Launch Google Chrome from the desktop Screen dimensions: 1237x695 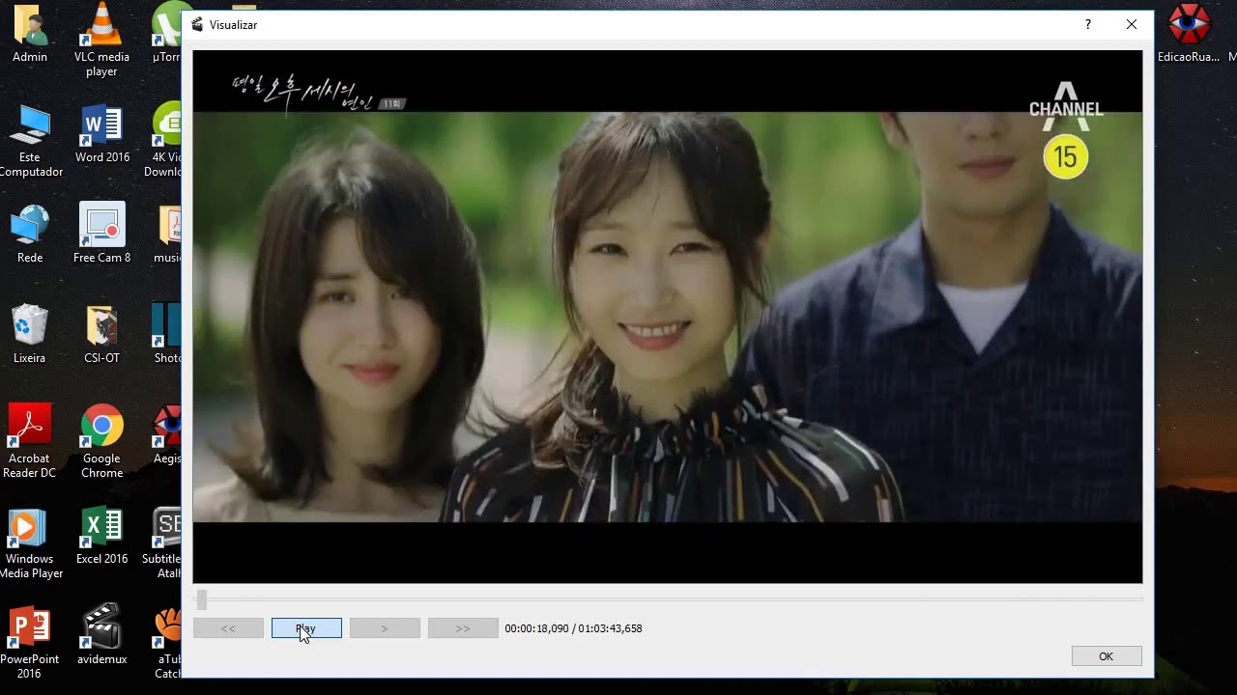pos(101,442)
